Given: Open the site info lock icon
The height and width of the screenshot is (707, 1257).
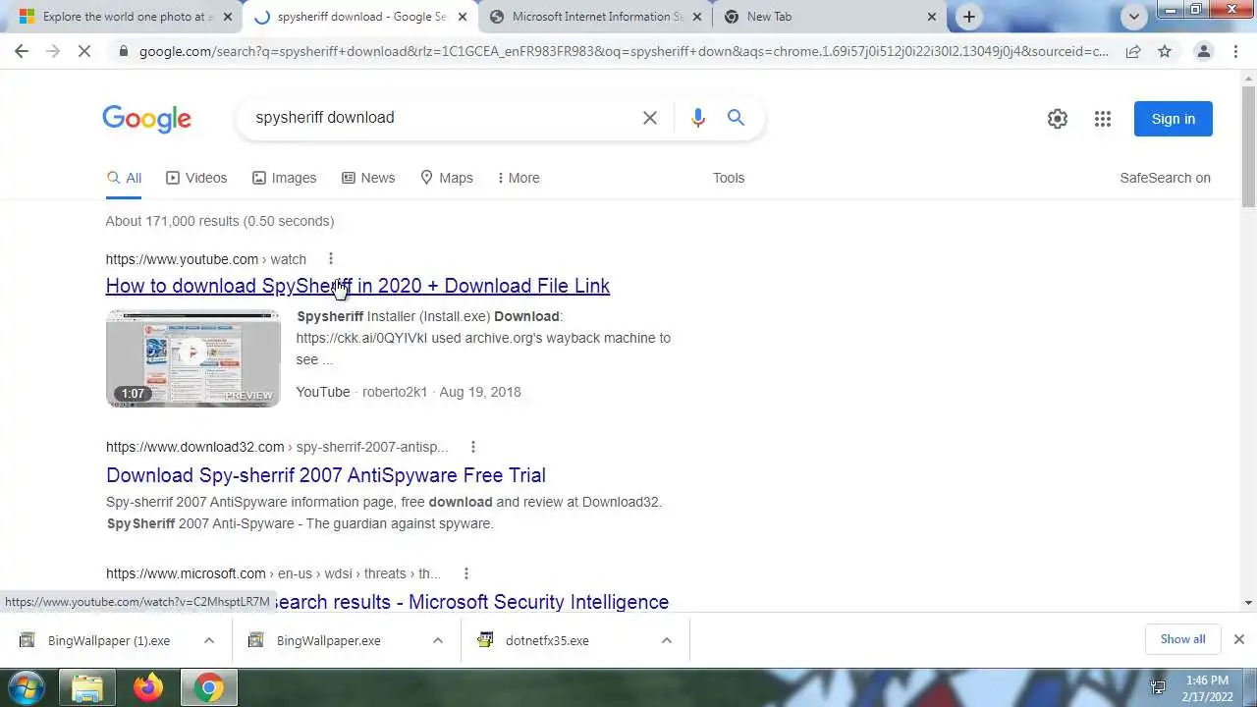Looking at the screenshot, I should tap(123, 51).
